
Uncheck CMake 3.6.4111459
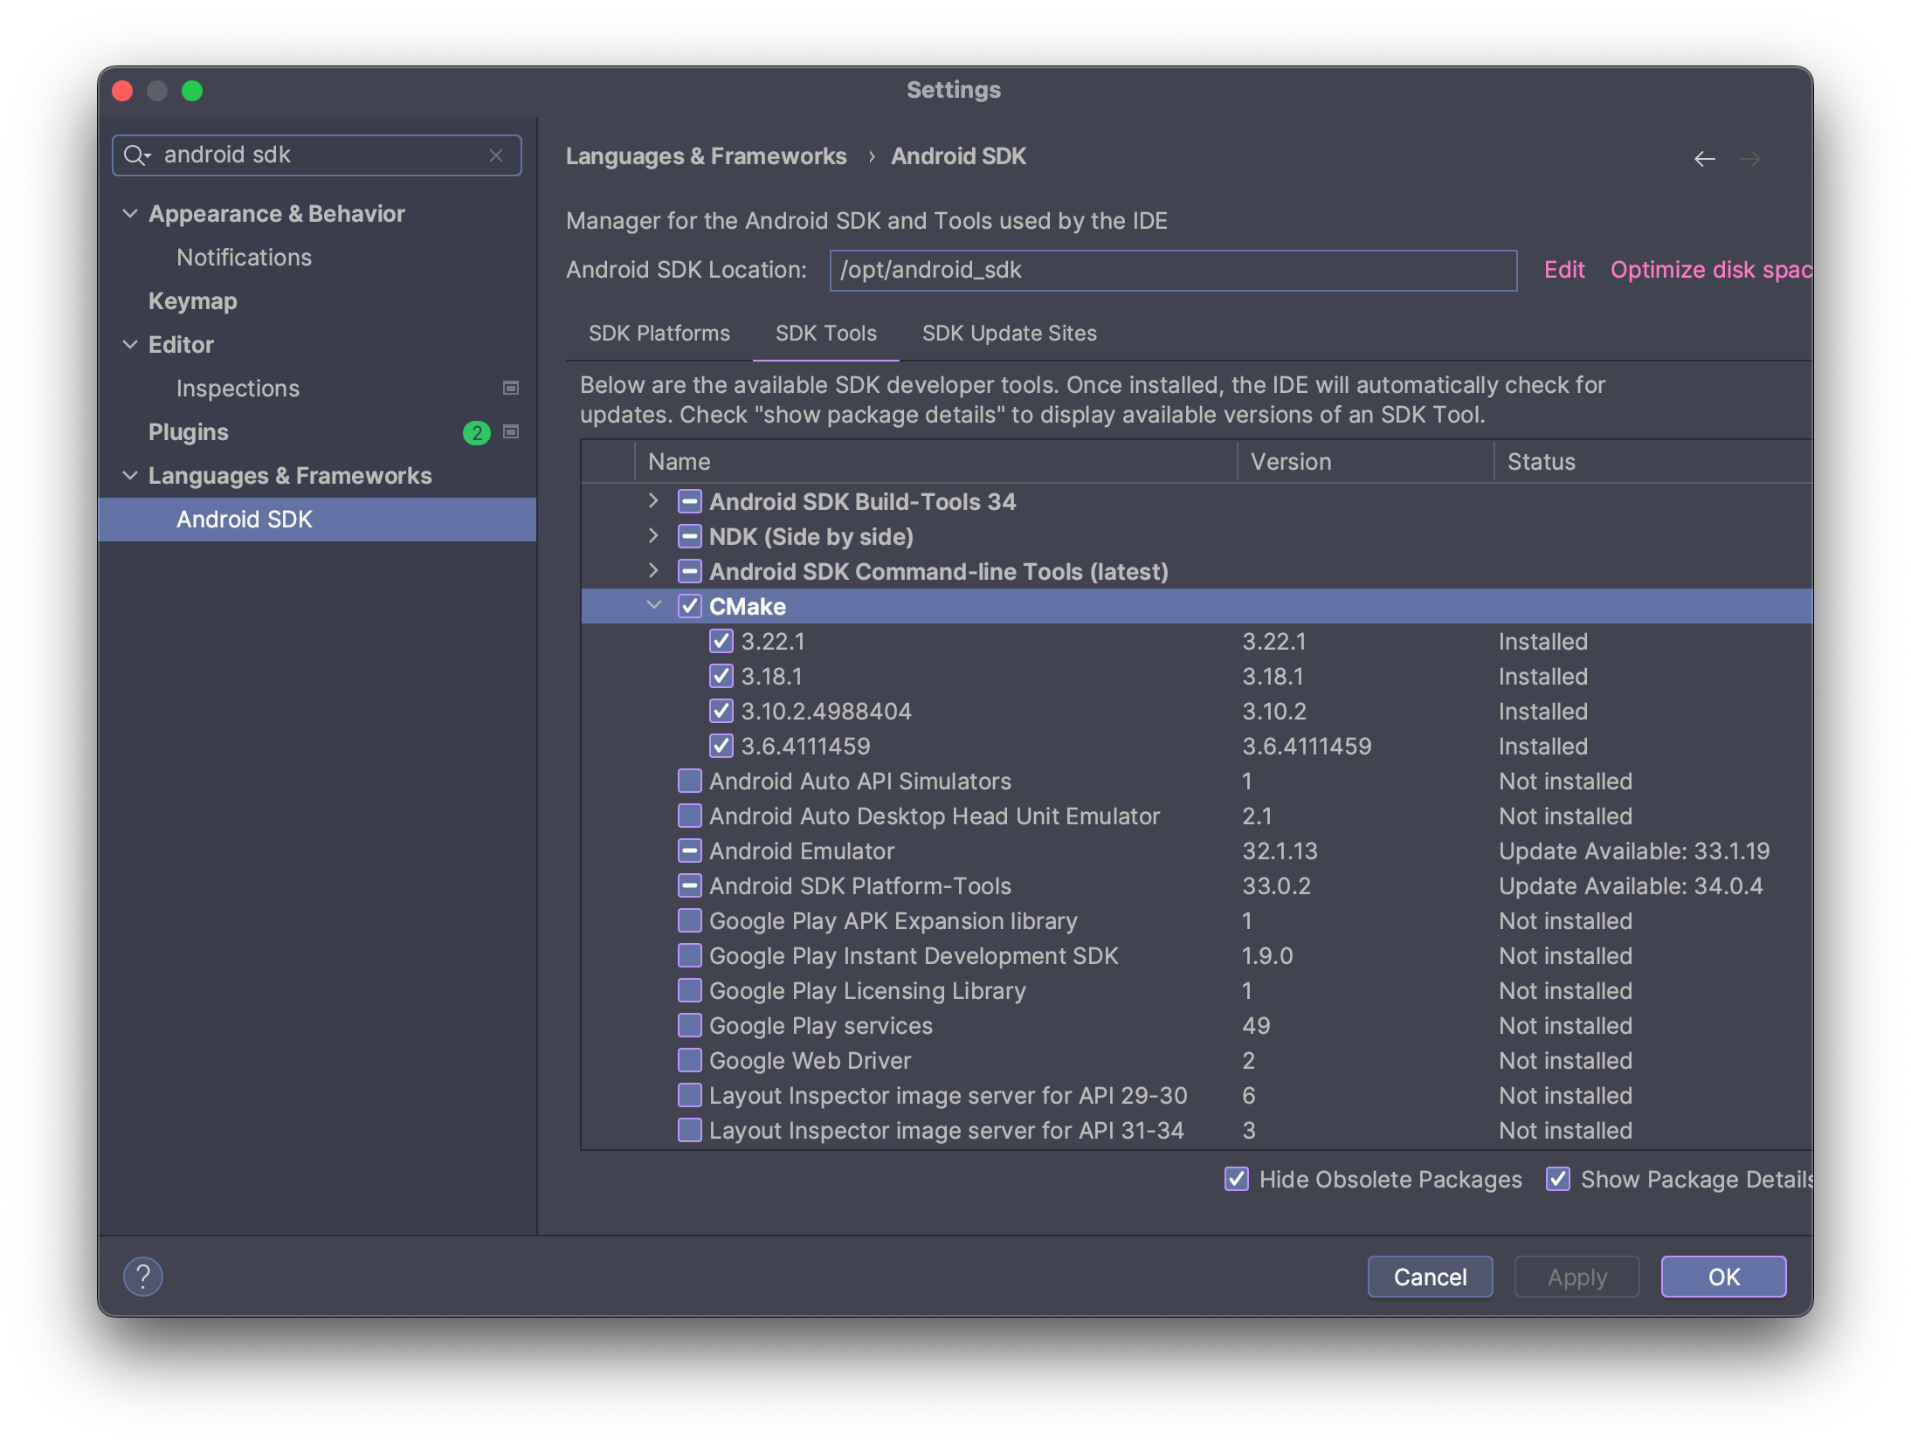click(721, 746)
